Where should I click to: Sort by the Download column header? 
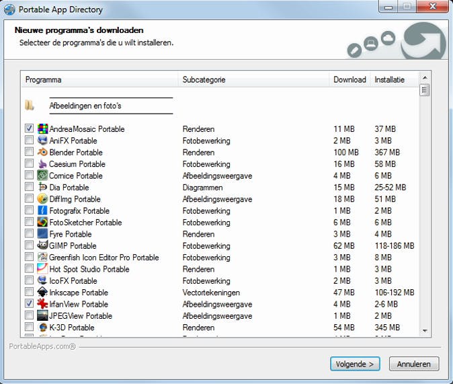pyautogui.click(x=350, y=79)
